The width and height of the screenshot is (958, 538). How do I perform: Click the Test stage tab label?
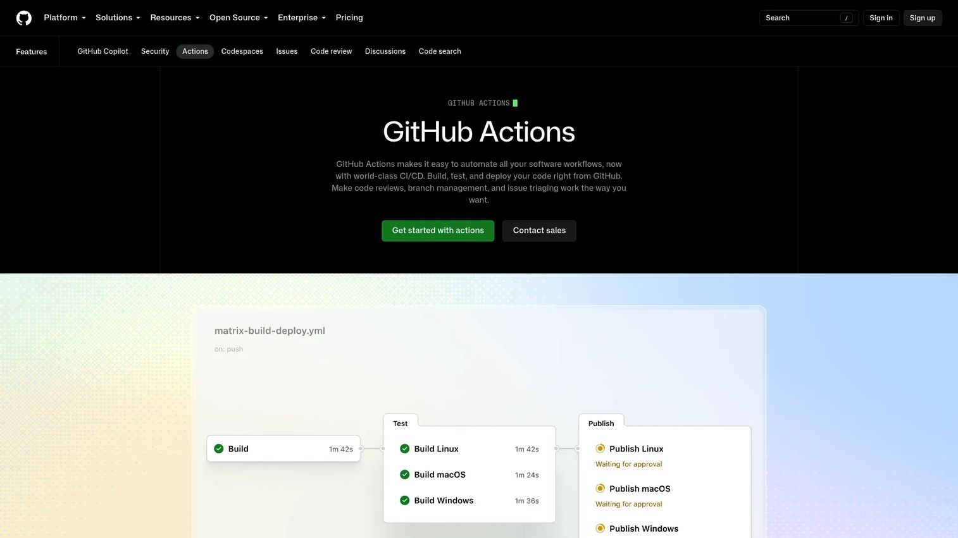tap(401, 424)
